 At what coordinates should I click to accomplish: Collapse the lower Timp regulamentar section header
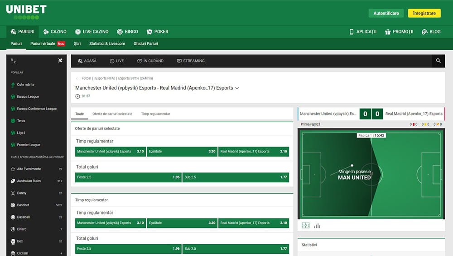(x=182, y=200)
